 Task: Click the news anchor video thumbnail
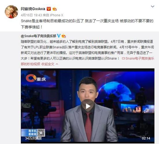88,106
